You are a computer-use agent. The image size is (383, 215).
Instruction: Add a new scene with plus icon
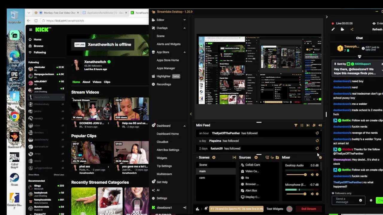pyautogui.click(x=214, y=157)
